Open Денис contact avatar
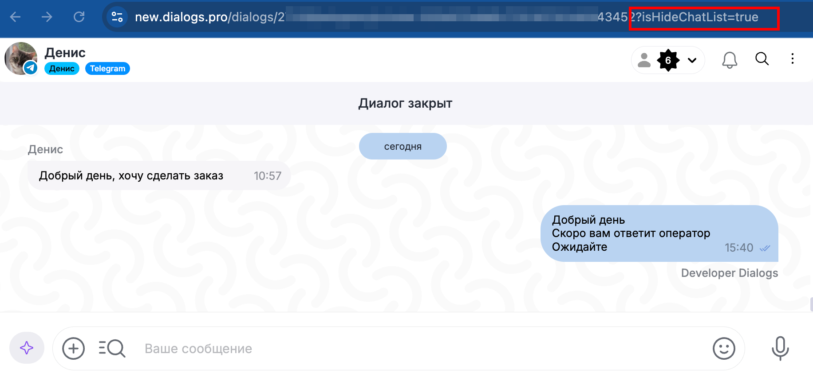This screenshot has width=813, height=381. pyautogui.click(x=21, y=58)
